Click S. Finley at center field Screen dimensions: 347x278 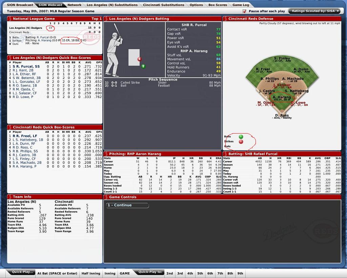282,58
